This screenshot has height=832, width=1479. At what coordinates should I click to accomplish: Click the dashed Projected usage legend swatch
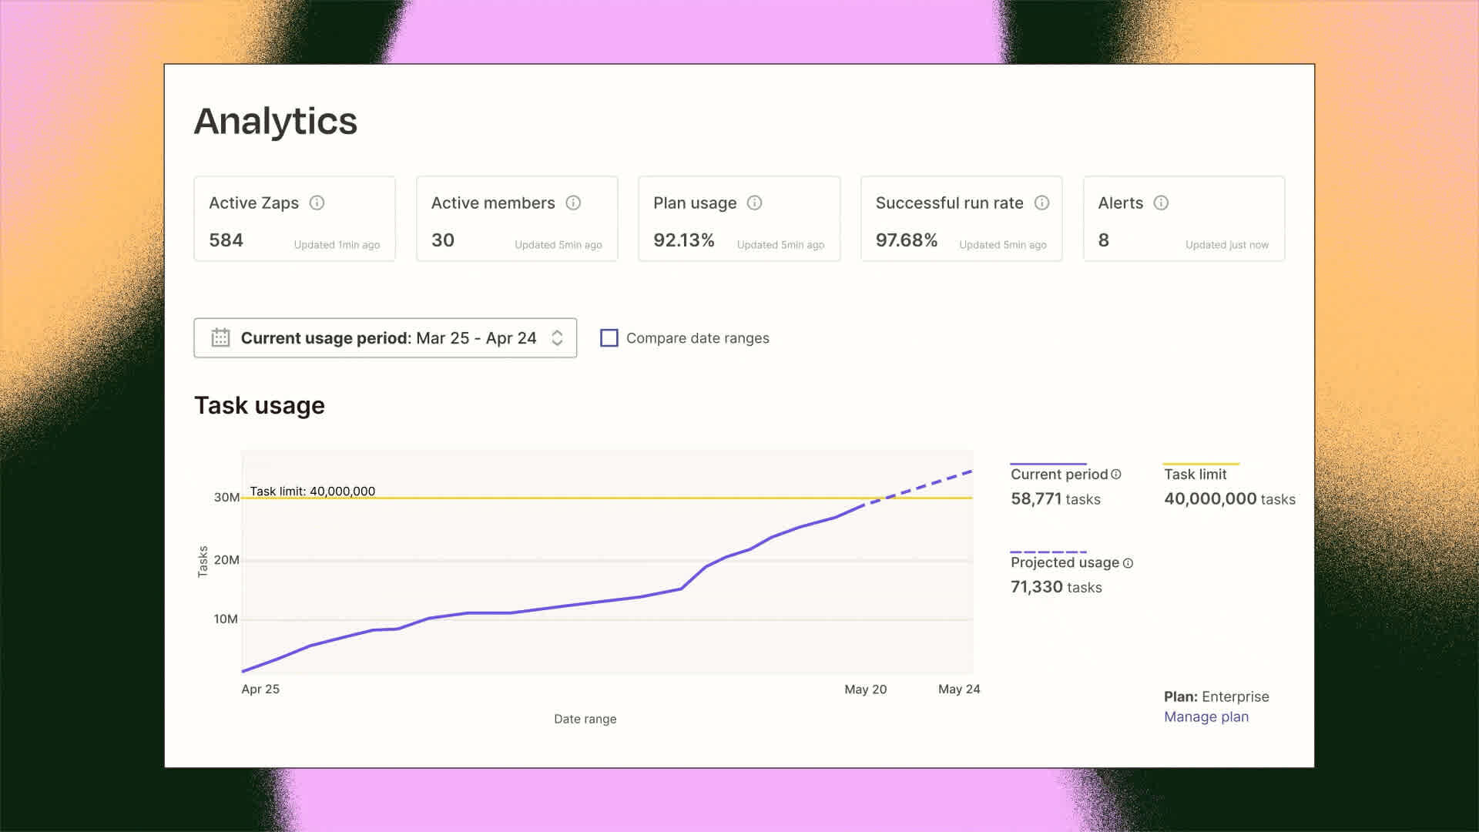[x=1048, y=552]
